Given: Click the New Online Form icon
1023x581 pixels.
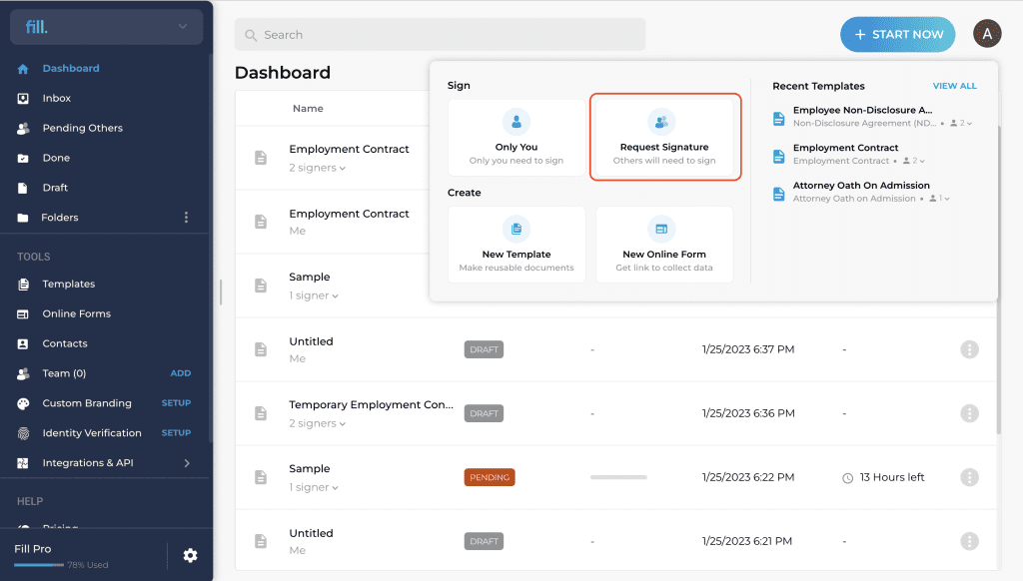Looking at the screenshot, I should [x=661, y=229].
